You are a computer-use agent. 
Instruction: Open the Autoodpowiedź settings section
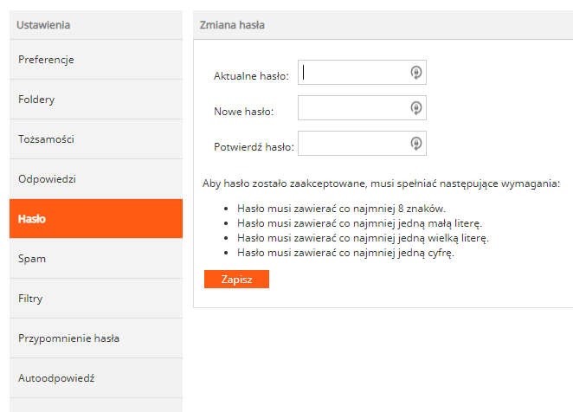point(96,378)
